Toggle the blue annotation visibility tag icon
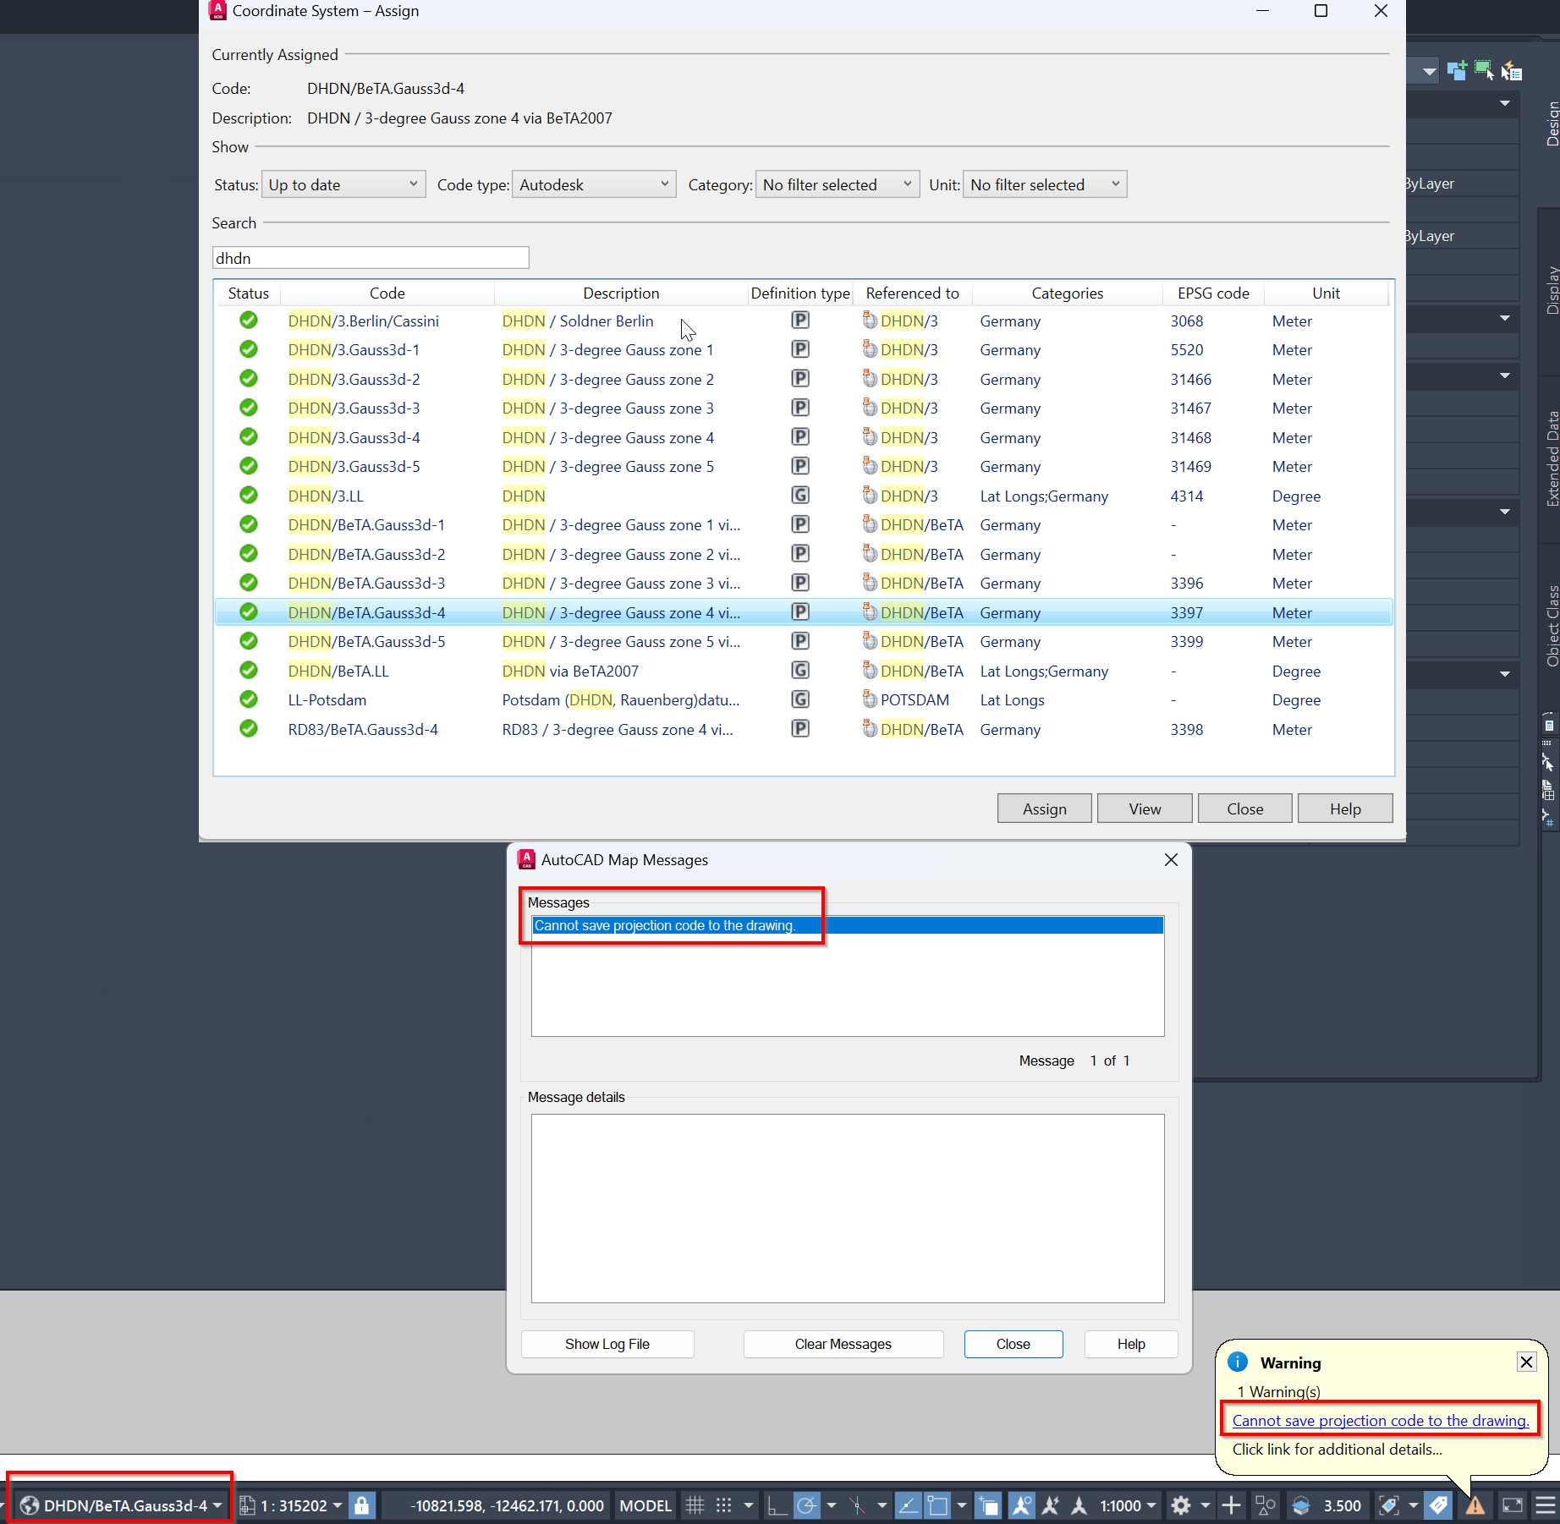Screen dimensions: 1560x1524 click(x=1439, y=1505)
